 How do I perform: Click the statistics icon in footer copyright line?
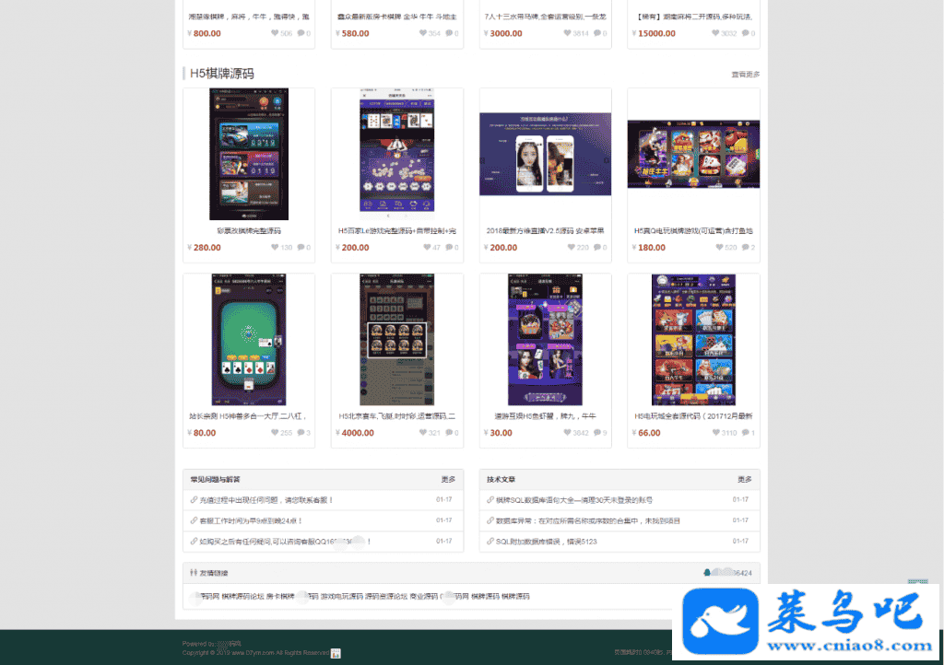click(336, 653)
